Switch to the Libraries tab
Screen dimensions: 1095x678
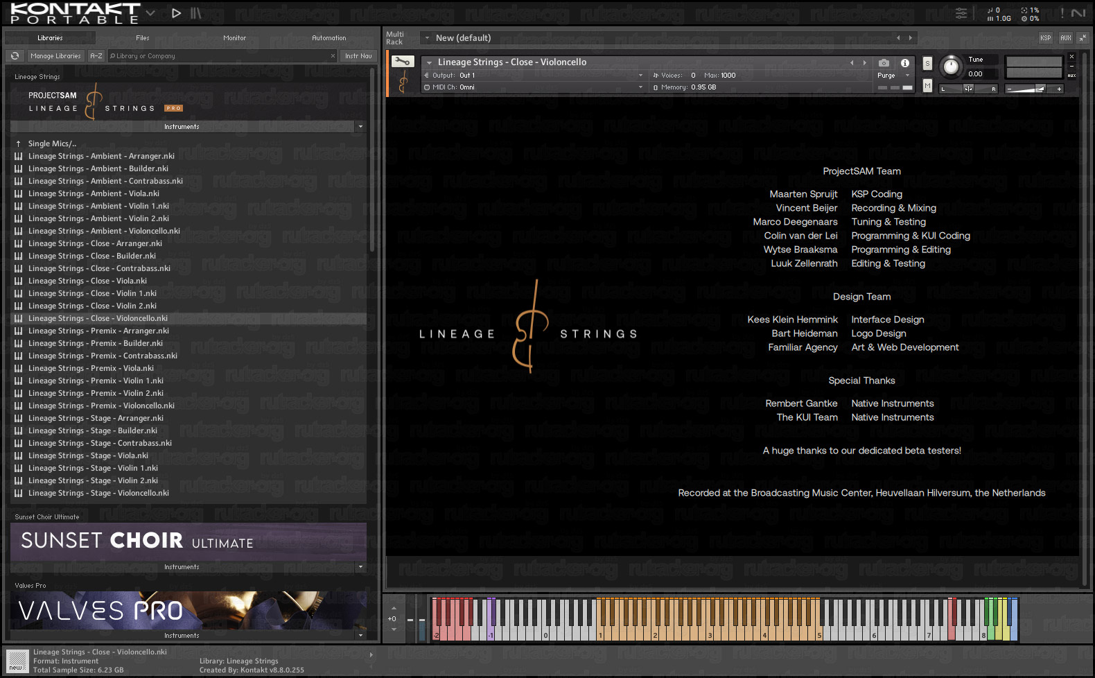coord(50,38)
